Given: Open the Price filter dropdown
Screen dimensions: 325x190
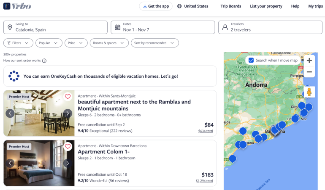Looking at the screenshot, I should (x=76, y=43).
